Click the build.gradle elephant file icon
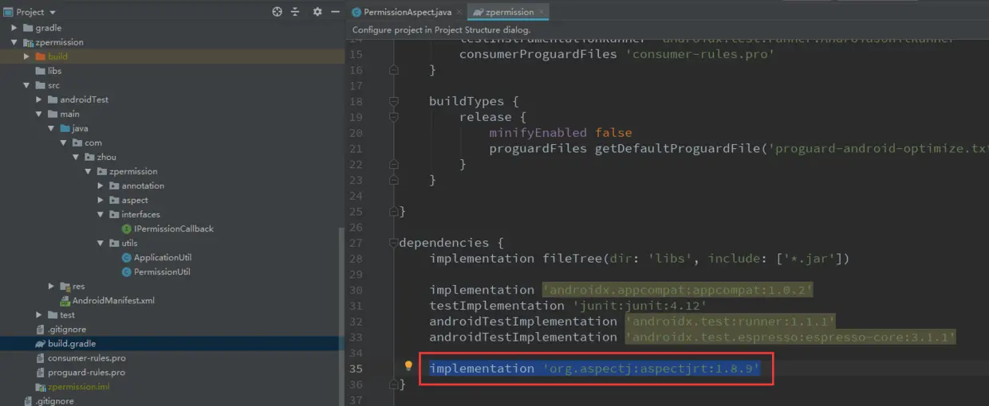The image size is (989, 406). pos(40,343)
